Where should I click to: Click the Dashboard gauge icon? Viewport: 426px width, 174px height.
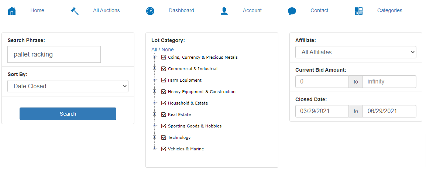pyautogui.click(x=150, y=11)
